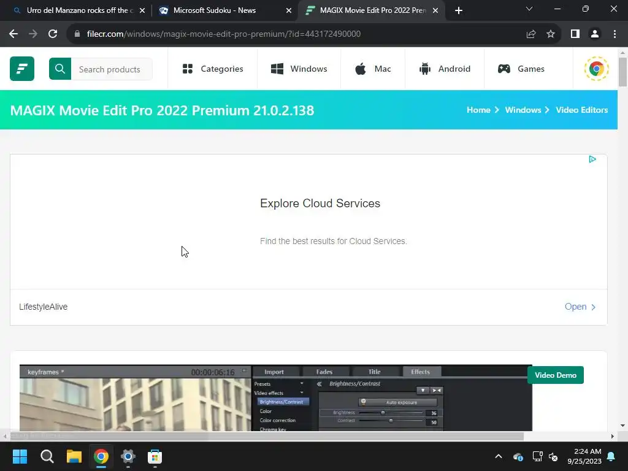The height and width of the screenshot is (471, 628).
Task: Open the Games section
Action: [x=521, y=69]
